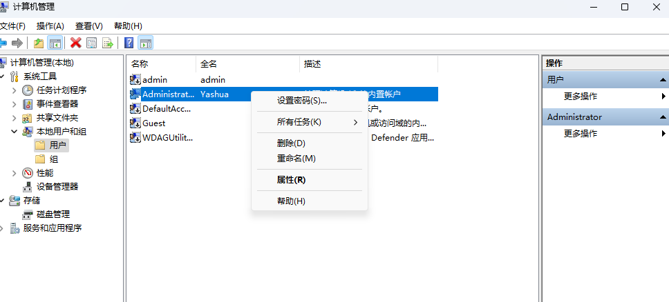The image size is (669, 302).
Task: Open properties via the toolbar icon
Action: [x=92, y=43]
